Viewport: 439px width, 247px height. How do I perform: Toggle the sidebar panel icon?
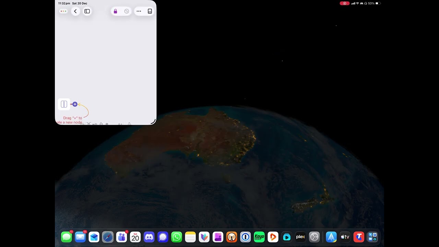point(87,11)
